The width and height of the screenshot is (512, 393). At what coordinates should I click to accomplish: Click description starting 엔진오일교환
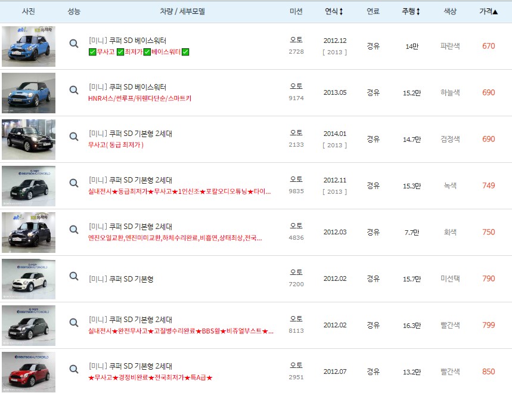click(x=175, y=238)
